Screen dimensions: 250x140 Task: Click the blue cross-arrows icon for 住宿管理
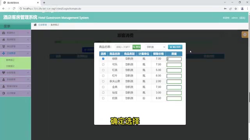pyautogui.click(x=4, y=53)
